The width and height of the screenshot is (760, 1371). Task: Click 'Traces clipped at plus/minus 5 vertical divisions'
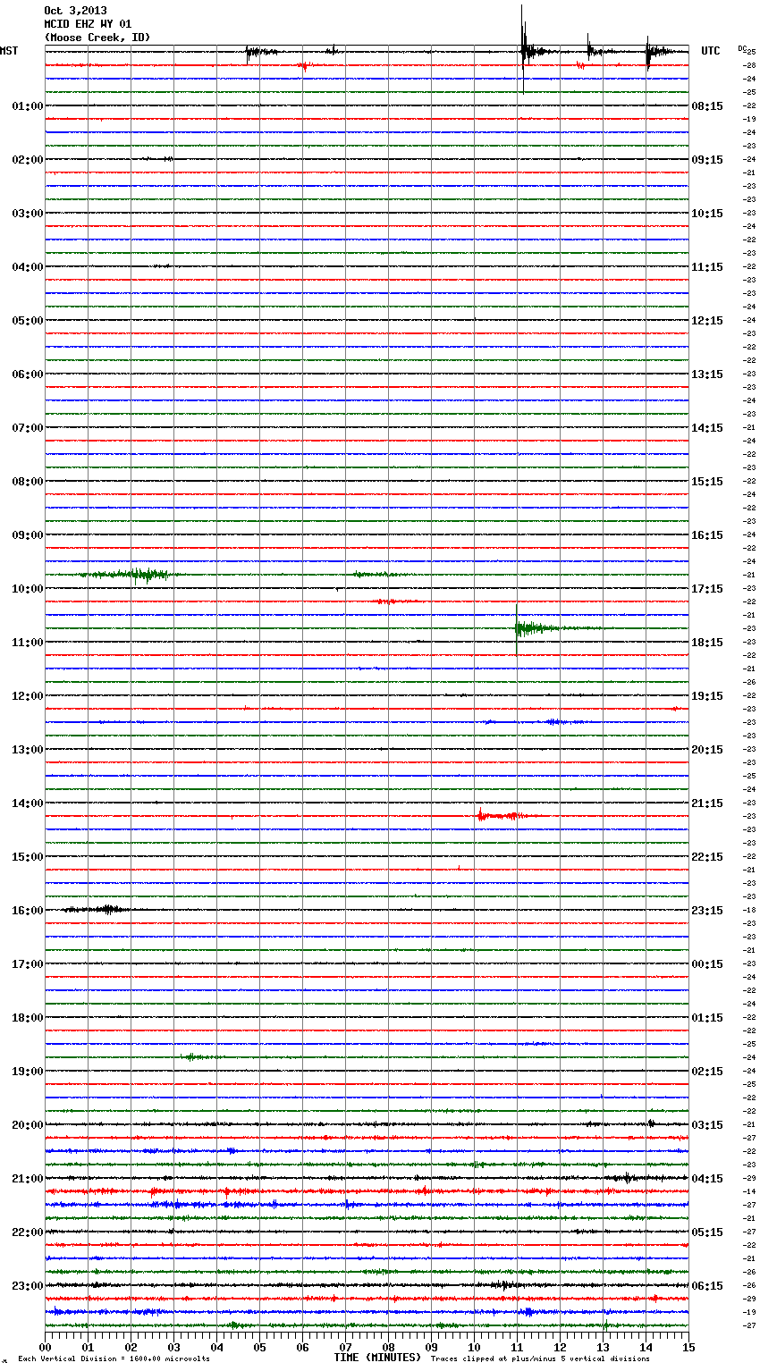(540, 1358)
